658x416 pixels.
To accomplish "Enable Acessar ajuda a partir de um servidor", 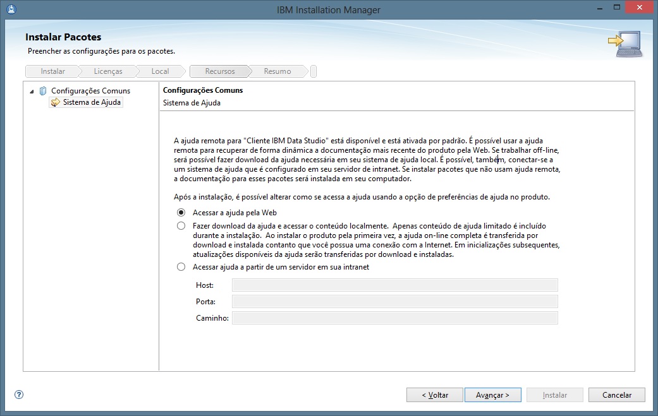I will [181, 267].
